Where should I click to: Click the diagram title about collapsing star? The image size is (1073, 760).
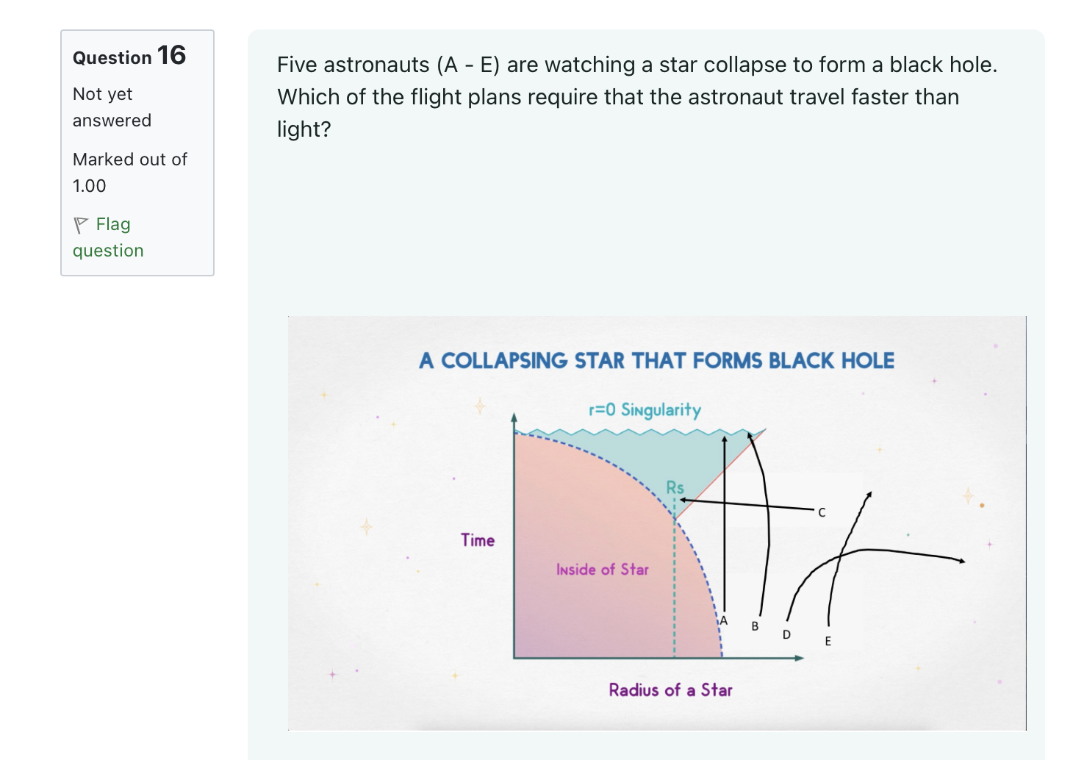click(656, 361)
